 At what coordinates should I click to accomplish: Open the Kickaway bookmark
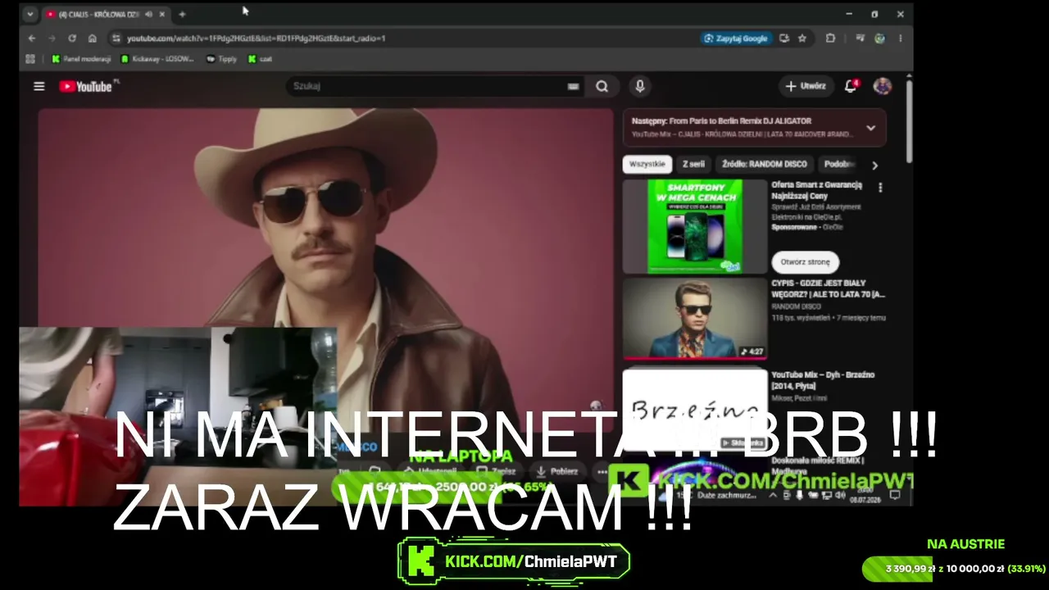(x=157, y=59)
